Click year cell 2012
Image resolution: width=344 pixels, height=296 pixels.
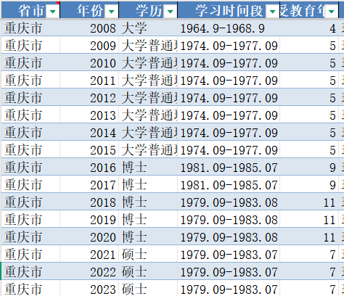89,97
